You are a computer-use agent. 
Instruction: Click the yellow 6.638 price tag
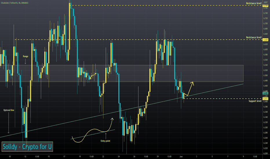[x=265, y=40]
